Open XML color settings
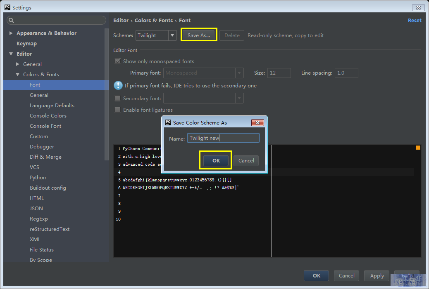 click(x=35, y=240)
